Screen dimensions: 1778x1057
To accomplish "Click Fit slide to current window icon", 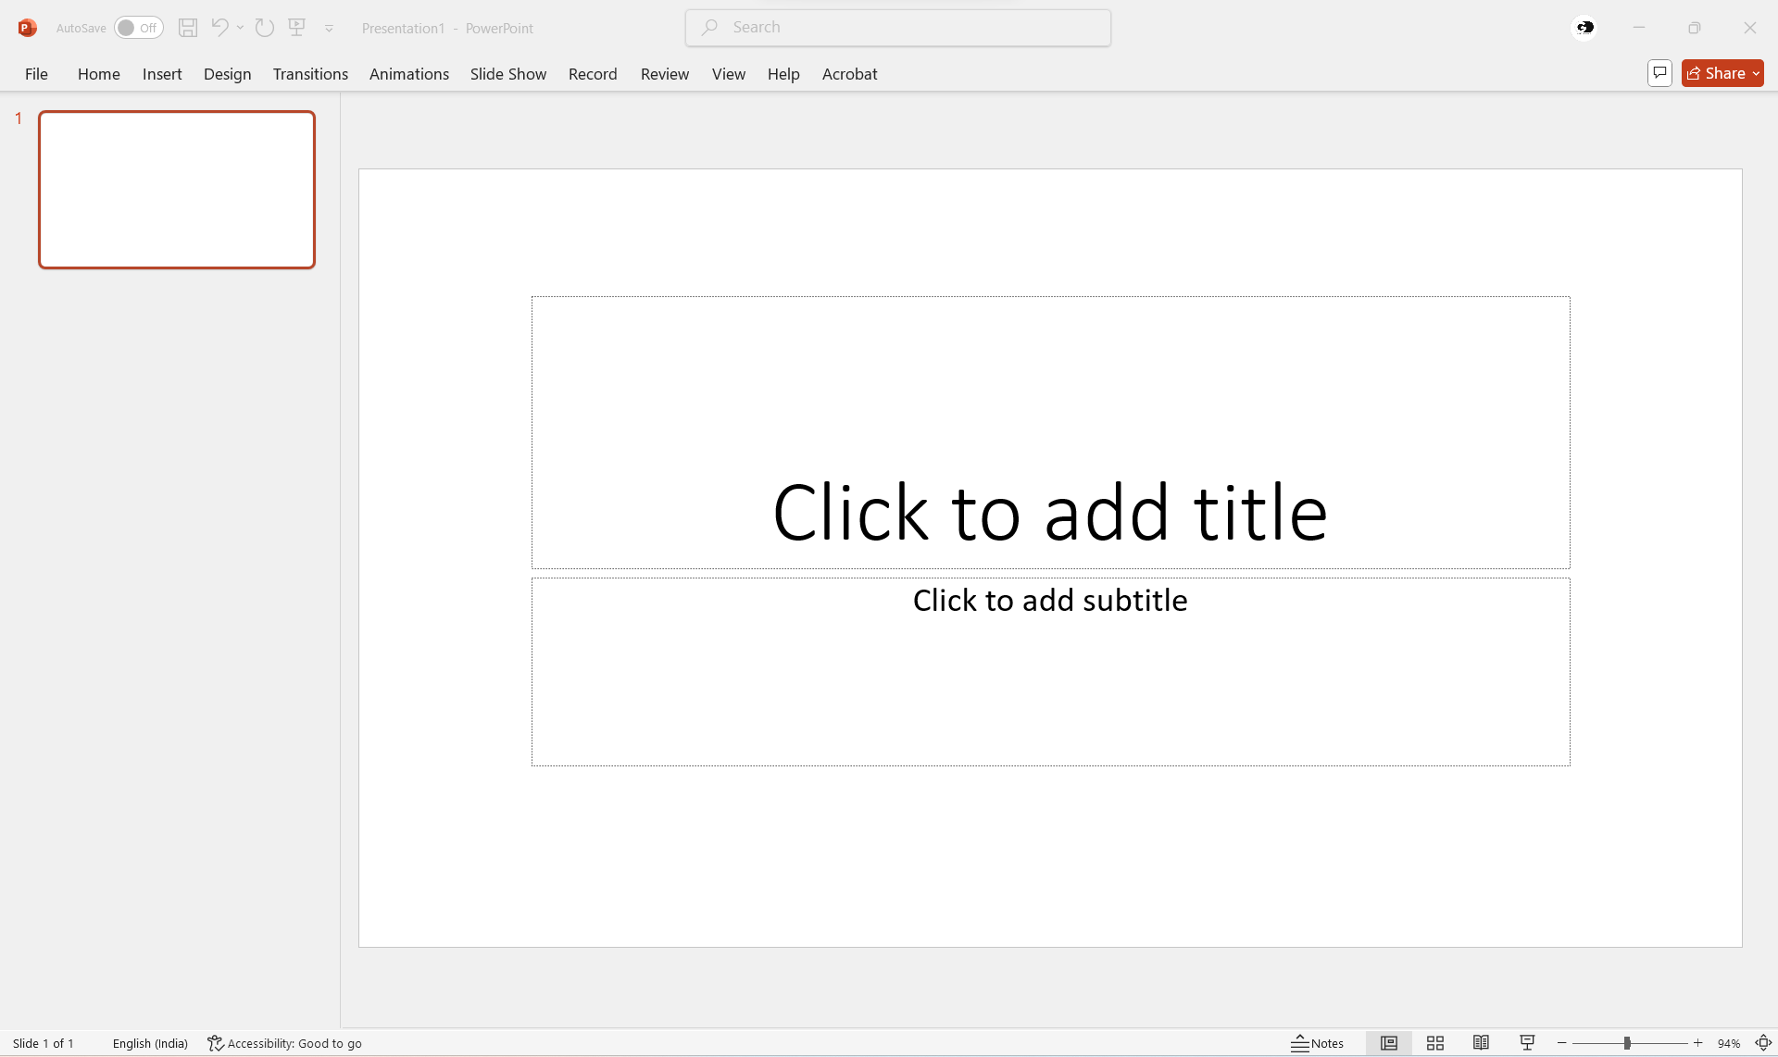I will tap(1763, 1043).
